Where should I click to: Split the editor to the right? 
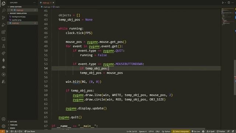(229, 3)
